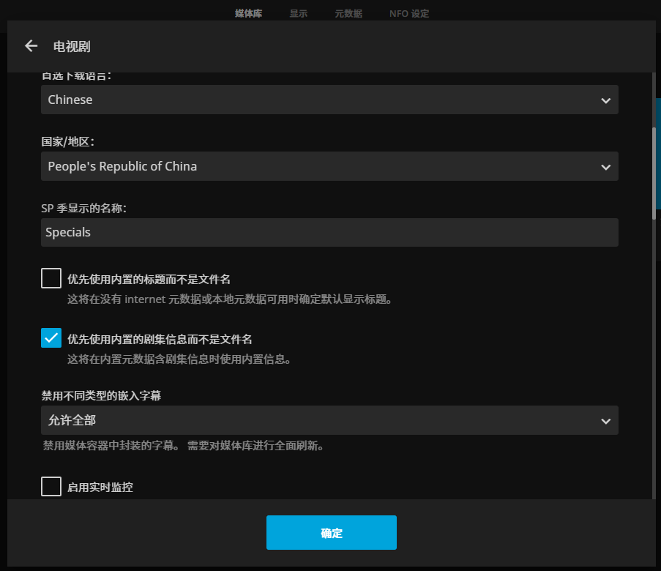The height and width of the screenshot is (571, 661).
Task: Open the 禁用不同类型的嵌入字幕 dropdown
Action: click(x=329, y=420)
